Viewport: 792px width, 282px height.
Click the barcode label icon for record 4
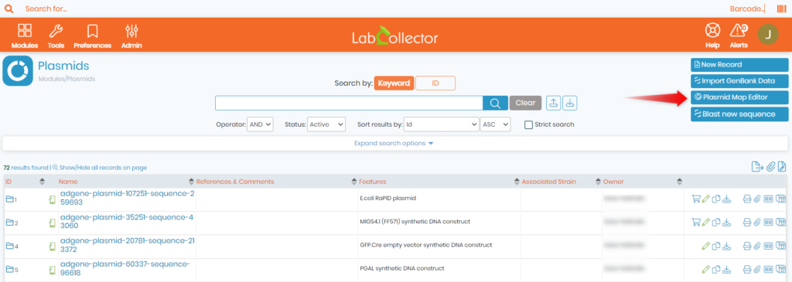click(x=768, y=246)
